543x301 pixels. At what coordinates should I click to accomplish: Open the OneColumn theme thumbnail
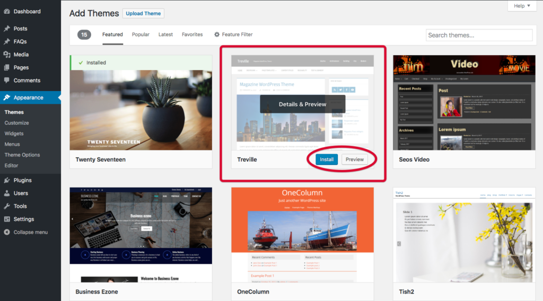[x=302, y=235]
